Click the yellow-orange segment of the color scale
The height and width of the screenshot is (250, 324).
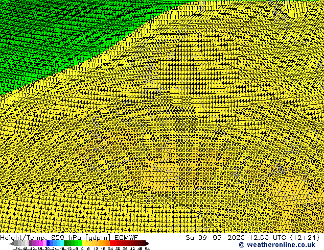pos(96,243)
